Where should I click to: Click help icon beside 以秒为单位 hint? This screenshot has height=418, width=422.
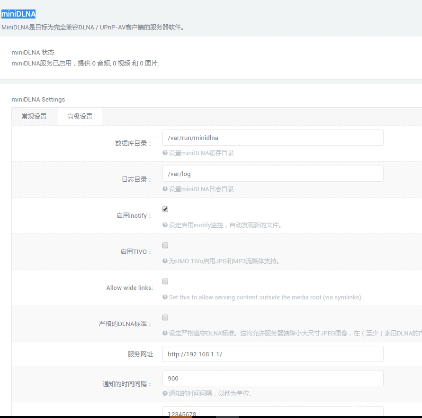coord(165,393)
